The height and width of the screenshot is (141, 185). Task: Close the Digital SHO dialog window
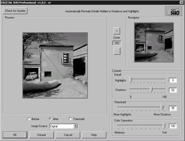(x=182, y=2)
